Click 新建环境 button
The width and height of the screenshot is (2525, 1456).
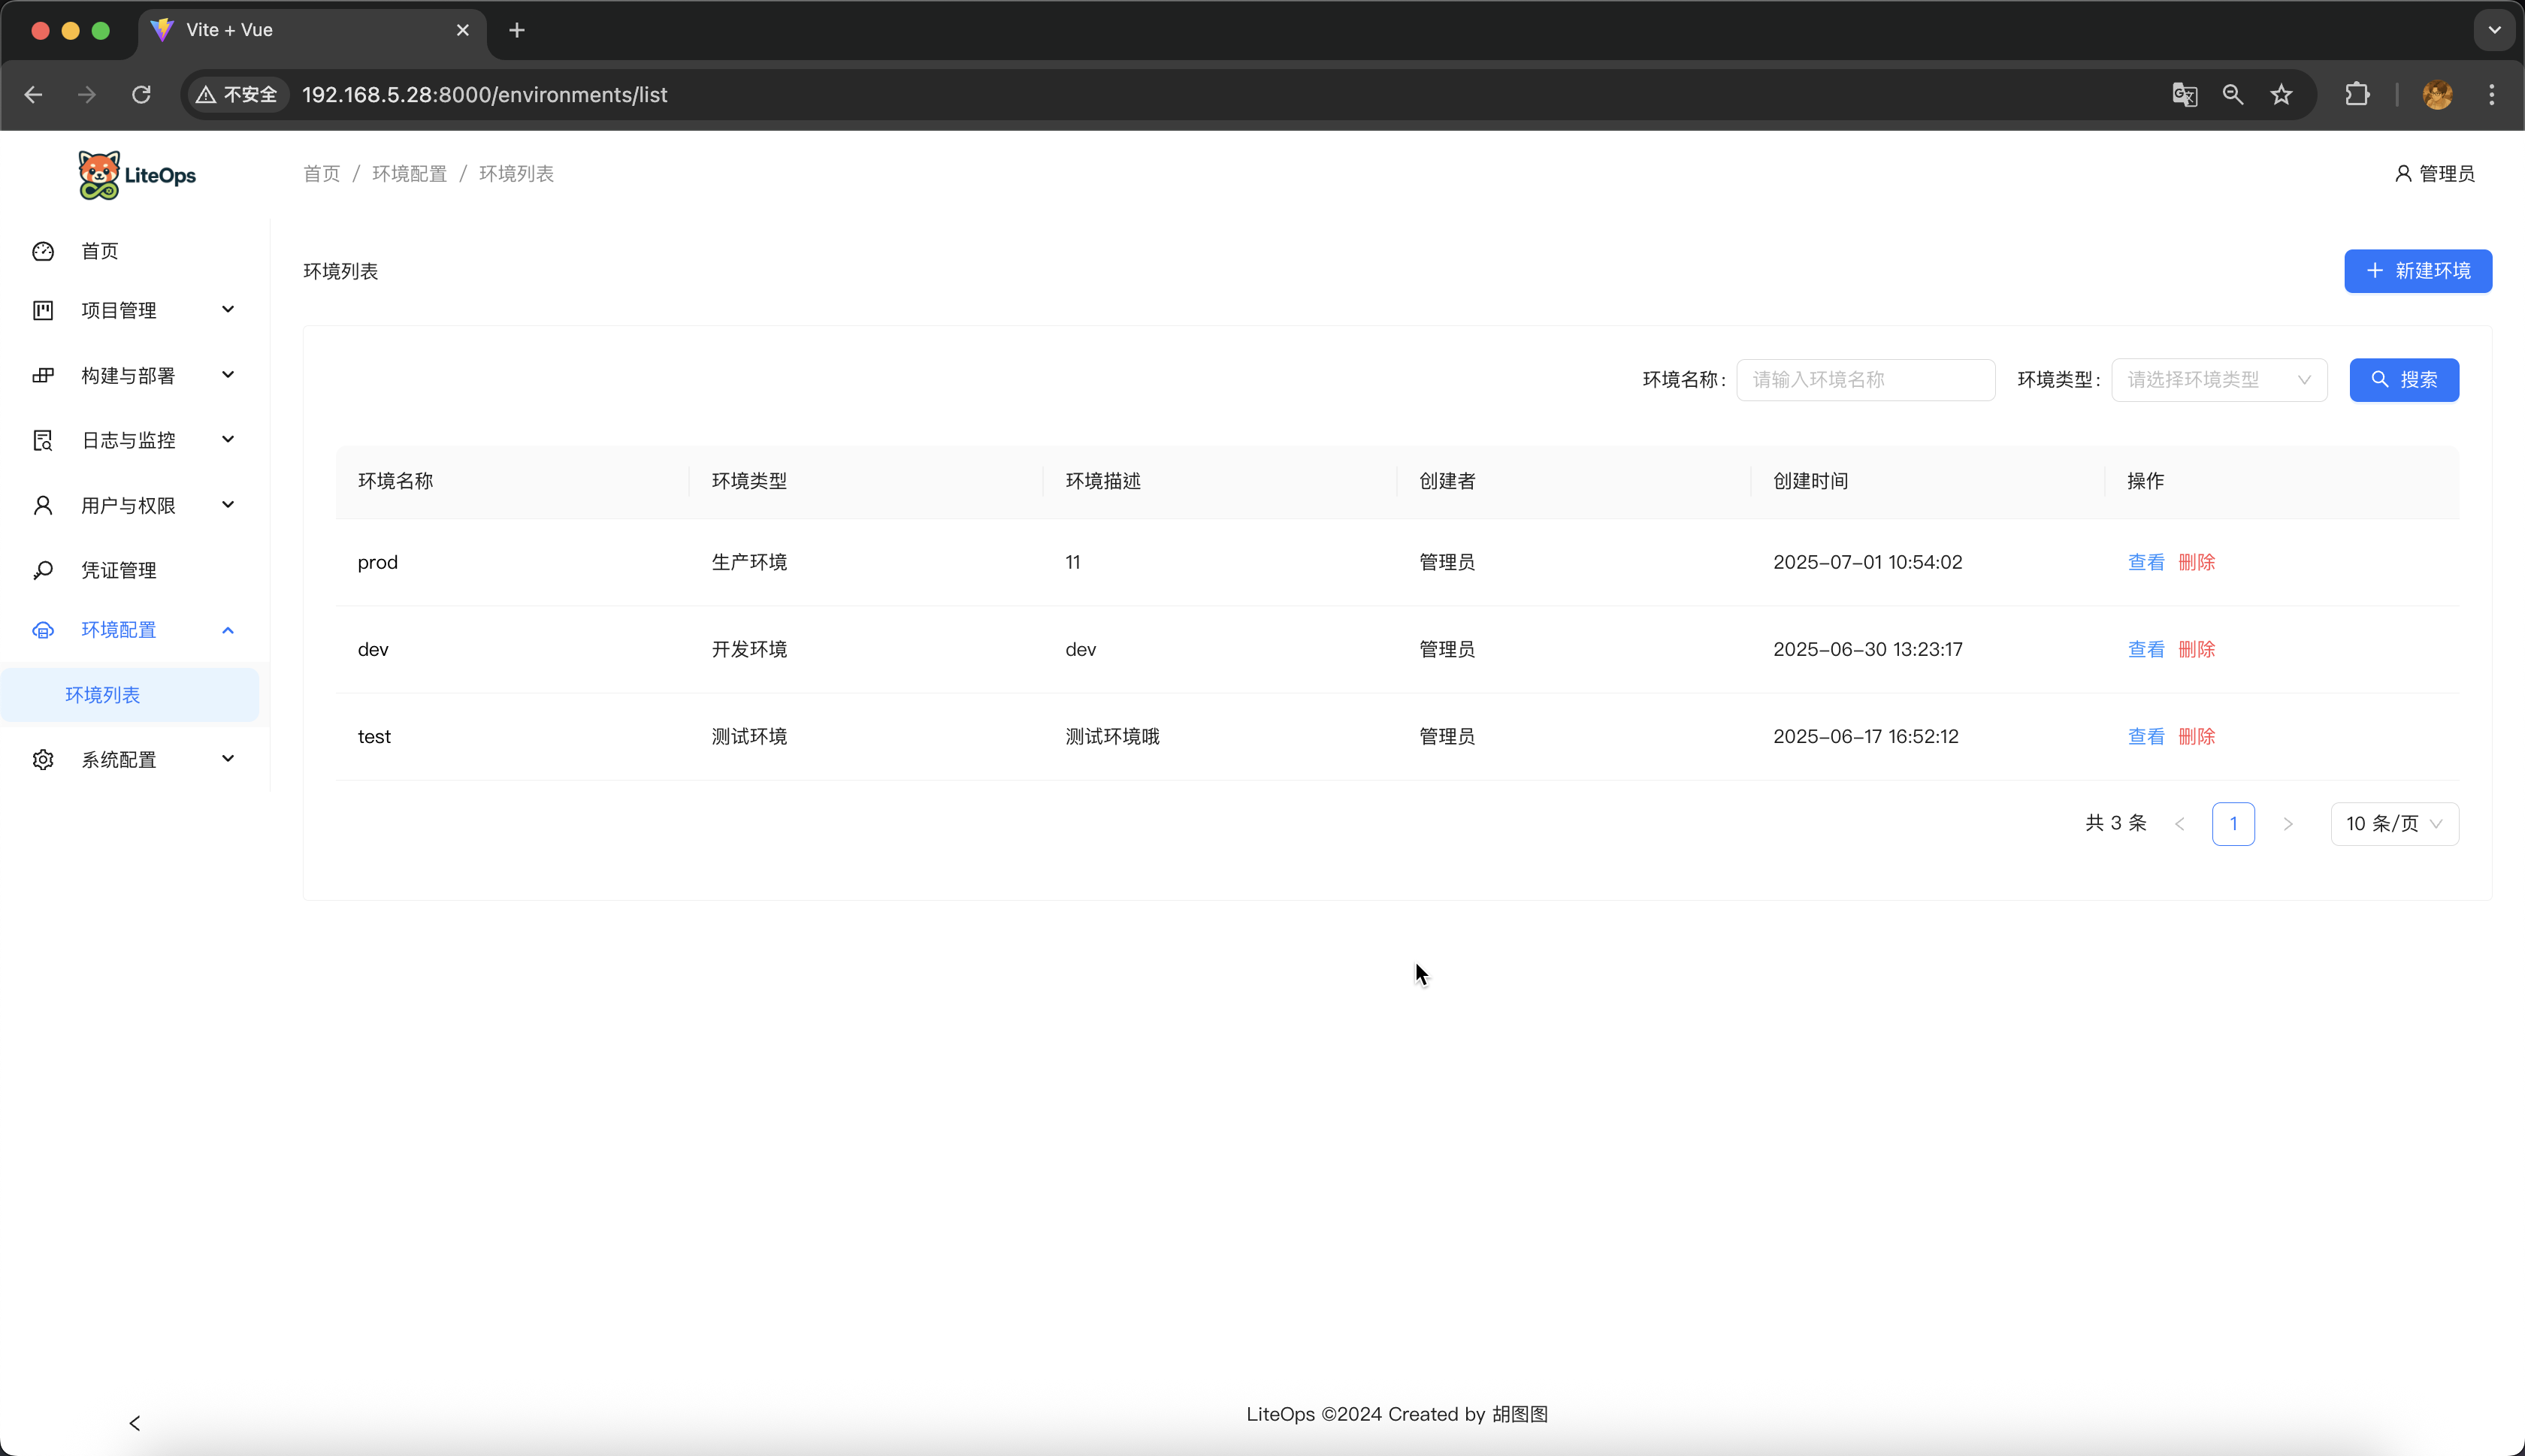(x=2418, y=271)
